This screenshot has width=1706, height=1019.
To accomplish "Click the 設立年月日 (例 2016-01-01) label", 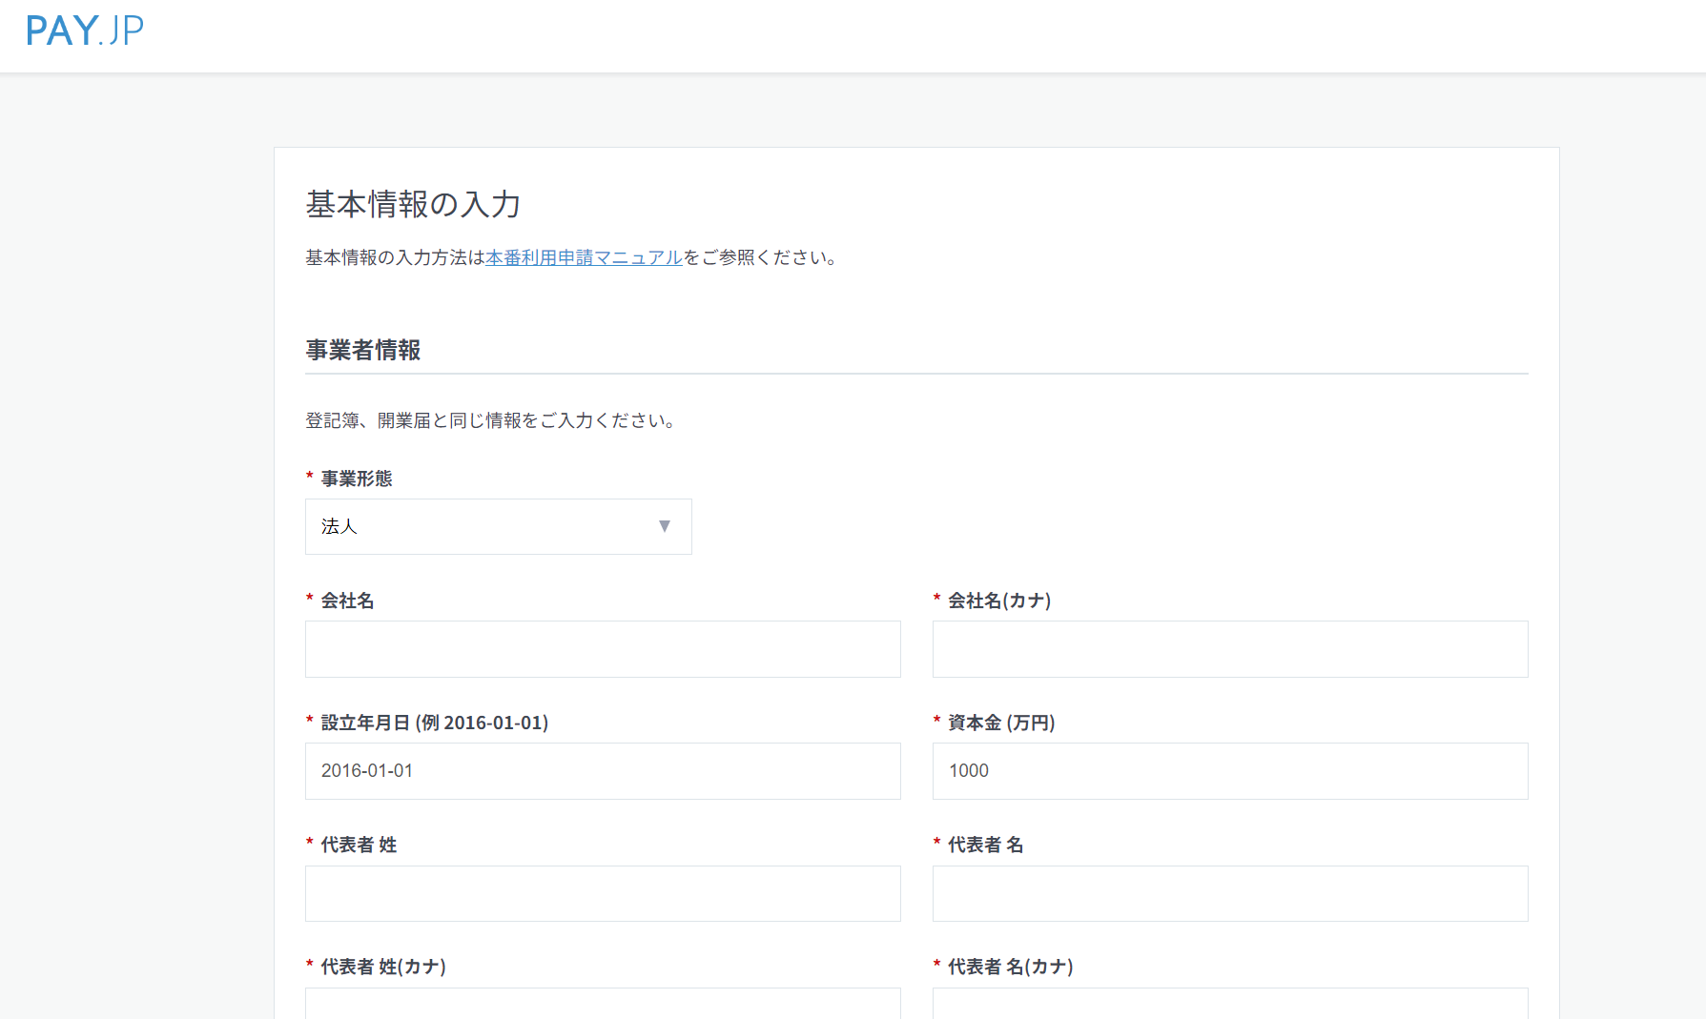I will pos(434,723).
